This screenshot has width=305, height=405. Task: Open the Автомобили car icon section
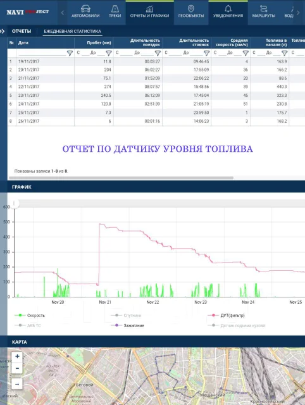point(85,13)
